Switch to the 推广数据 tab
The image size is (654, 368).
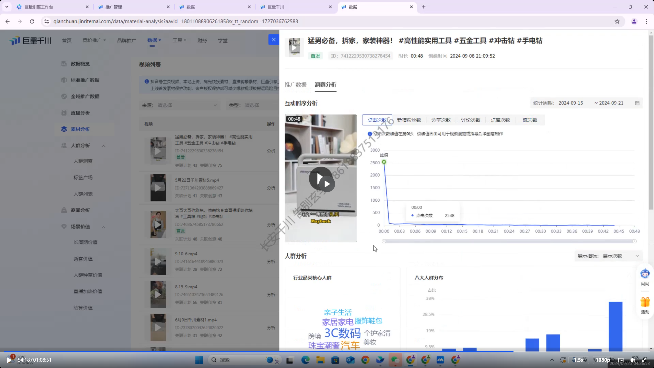coord(295,85)
